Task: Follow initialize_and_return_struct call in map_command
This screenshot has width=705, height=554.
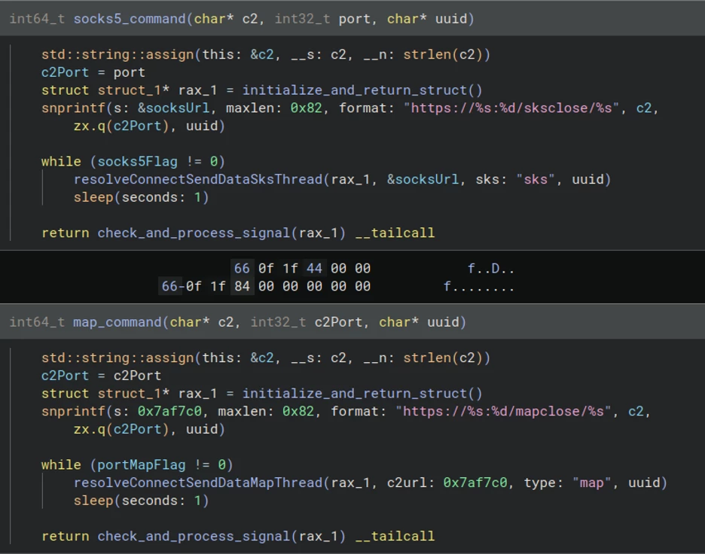Action: pos(356,393)
